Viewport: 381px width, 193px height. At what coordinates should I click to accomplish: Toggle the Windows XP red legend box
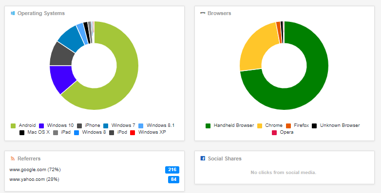coord(133,132)
